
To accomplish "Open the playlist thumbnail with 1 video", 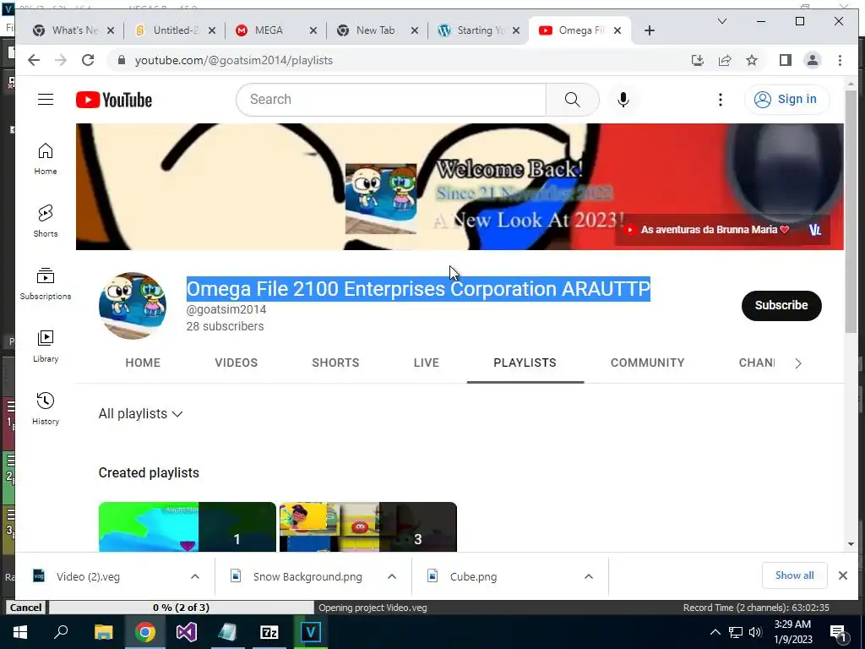I will point(187,526).
